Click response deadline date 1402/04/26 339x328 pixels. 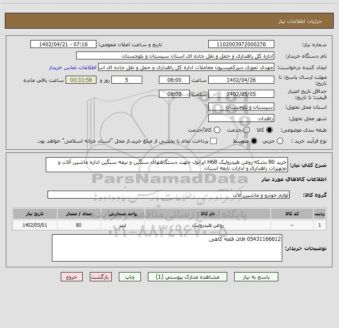(x=241, y=80)
